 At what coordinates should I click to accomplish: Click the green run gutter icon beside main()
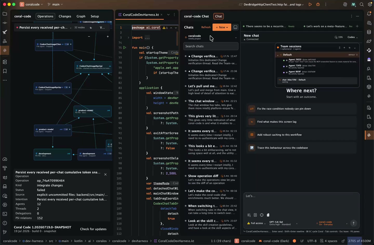(125, 47)
